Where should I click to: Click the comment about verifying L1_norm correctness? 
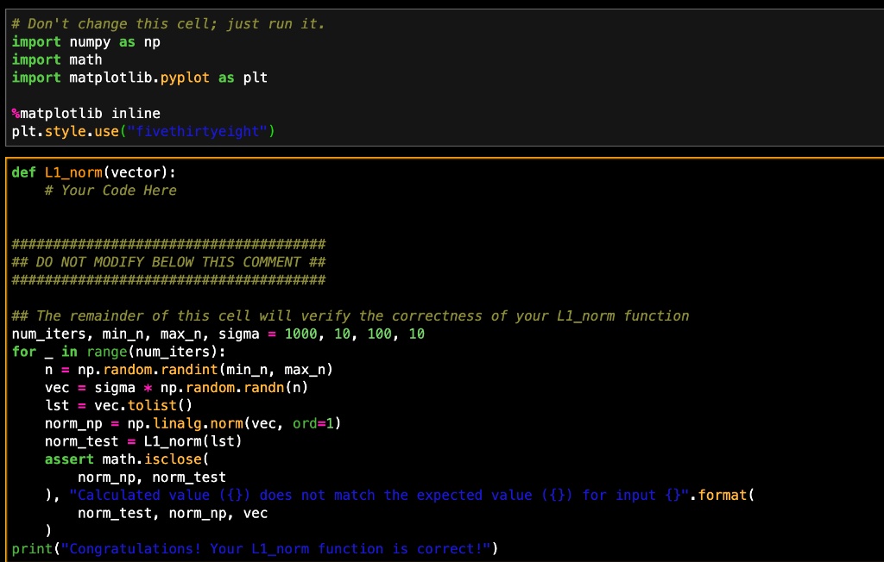[350, 316]
